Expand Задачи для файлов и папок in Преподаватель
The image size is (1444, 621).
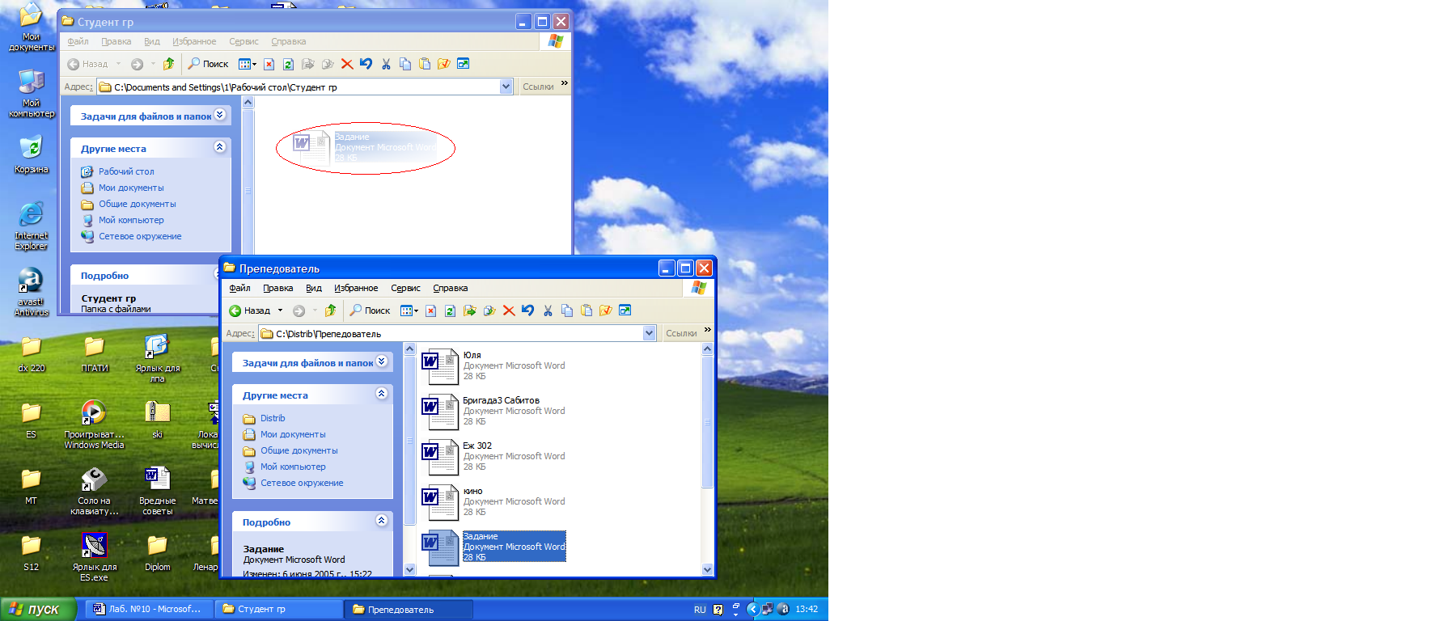point(382,362)
